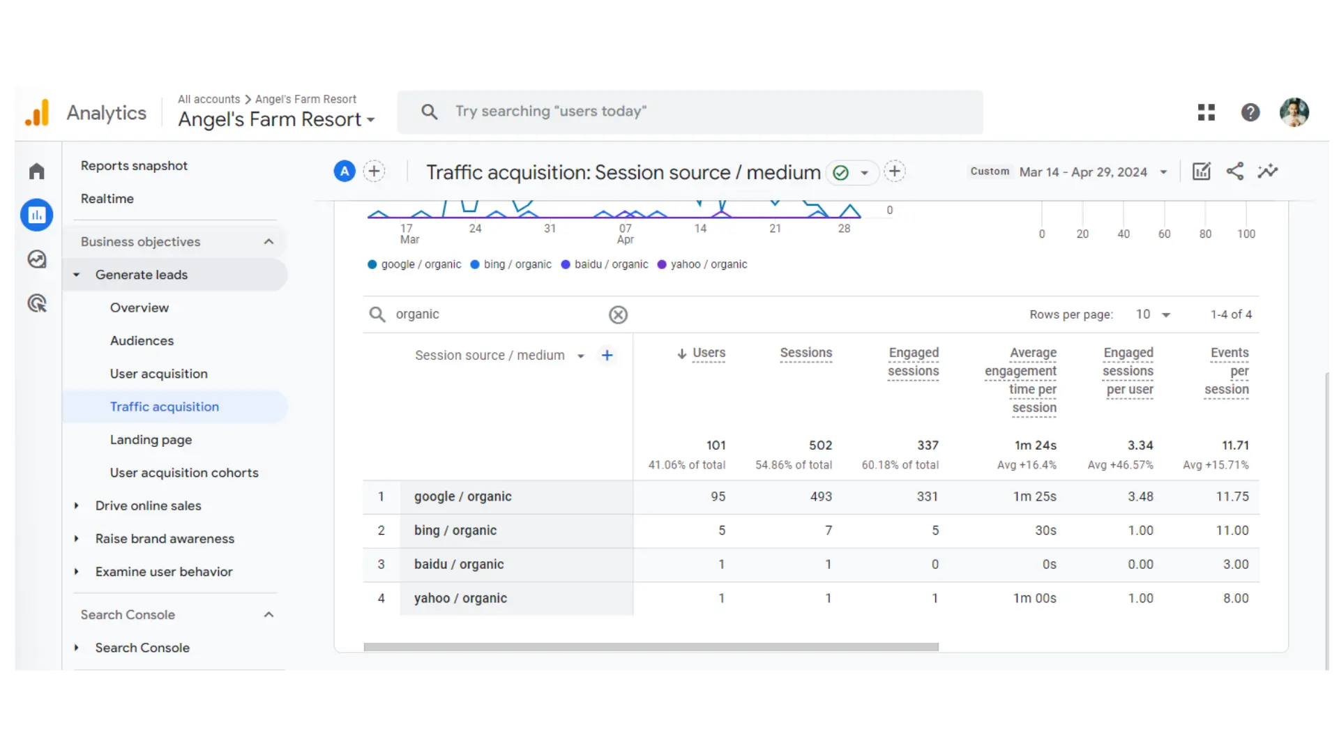Open Reports snapshot
1339x753 pixels.
134,166
